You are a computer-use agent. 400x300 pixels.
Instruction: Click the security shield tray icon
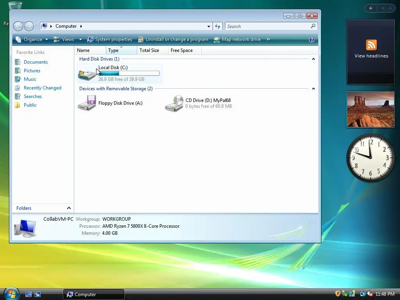[338, 294]
